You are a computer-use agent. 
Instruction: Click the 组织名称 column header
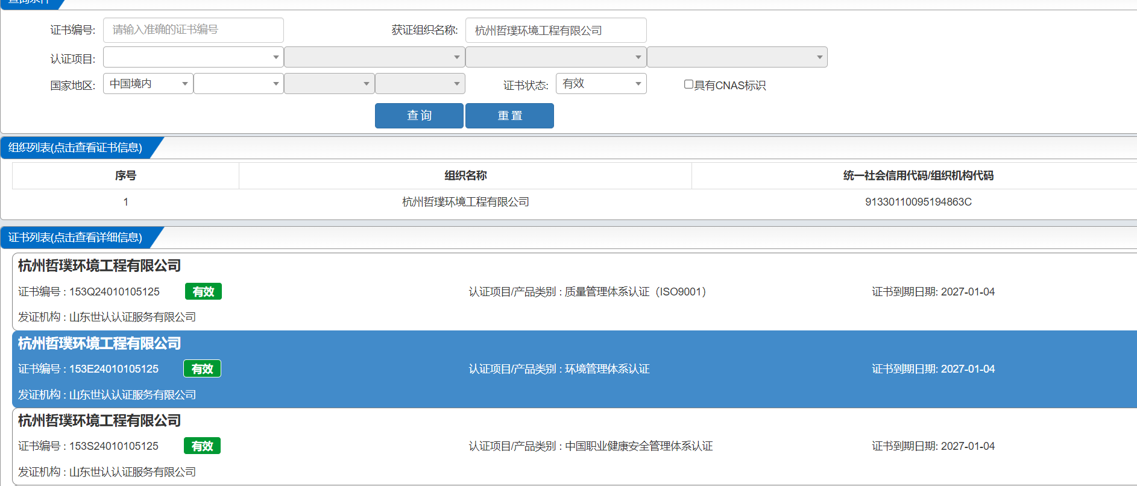click(465, 175)
